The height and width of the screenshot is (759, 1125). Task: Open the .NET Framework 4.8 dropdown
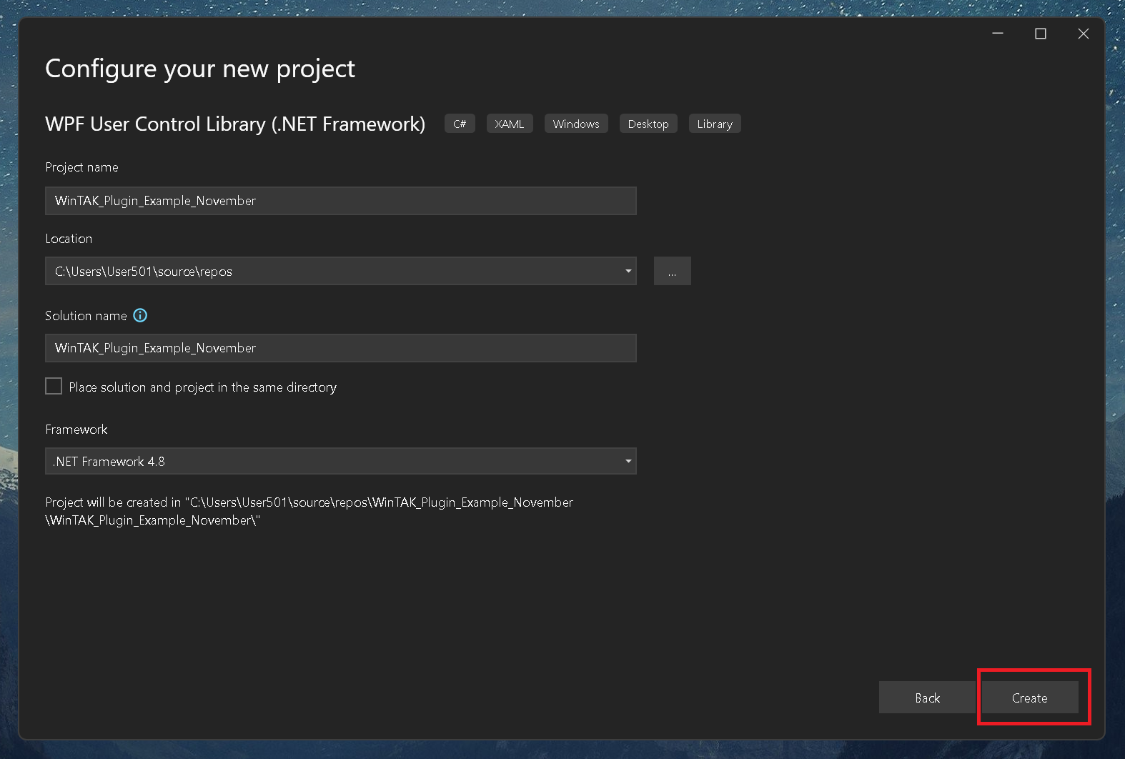[x=341, y=461]
